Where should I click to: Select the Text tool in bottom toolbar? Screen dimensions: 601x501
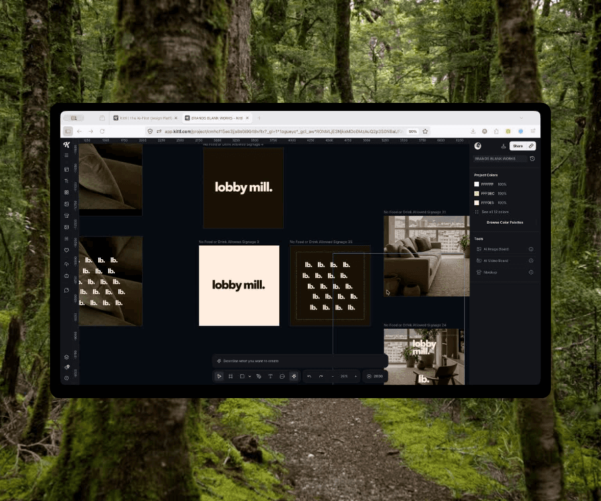coord(270,376)
